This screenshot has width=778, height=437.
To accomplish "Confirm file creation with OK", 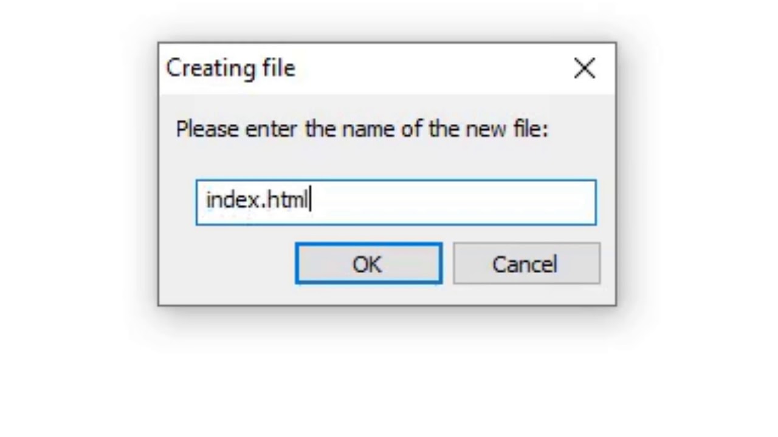I will (x=368, y=263).
